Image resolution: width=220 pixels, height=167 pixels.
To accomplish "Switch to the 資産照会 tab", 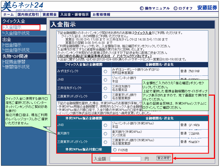I will click(x=49, y=15).
